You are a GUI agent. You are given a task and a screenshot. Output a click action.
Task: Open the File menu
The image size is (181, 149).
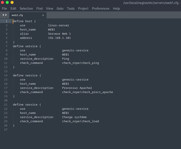click(4, 8)
